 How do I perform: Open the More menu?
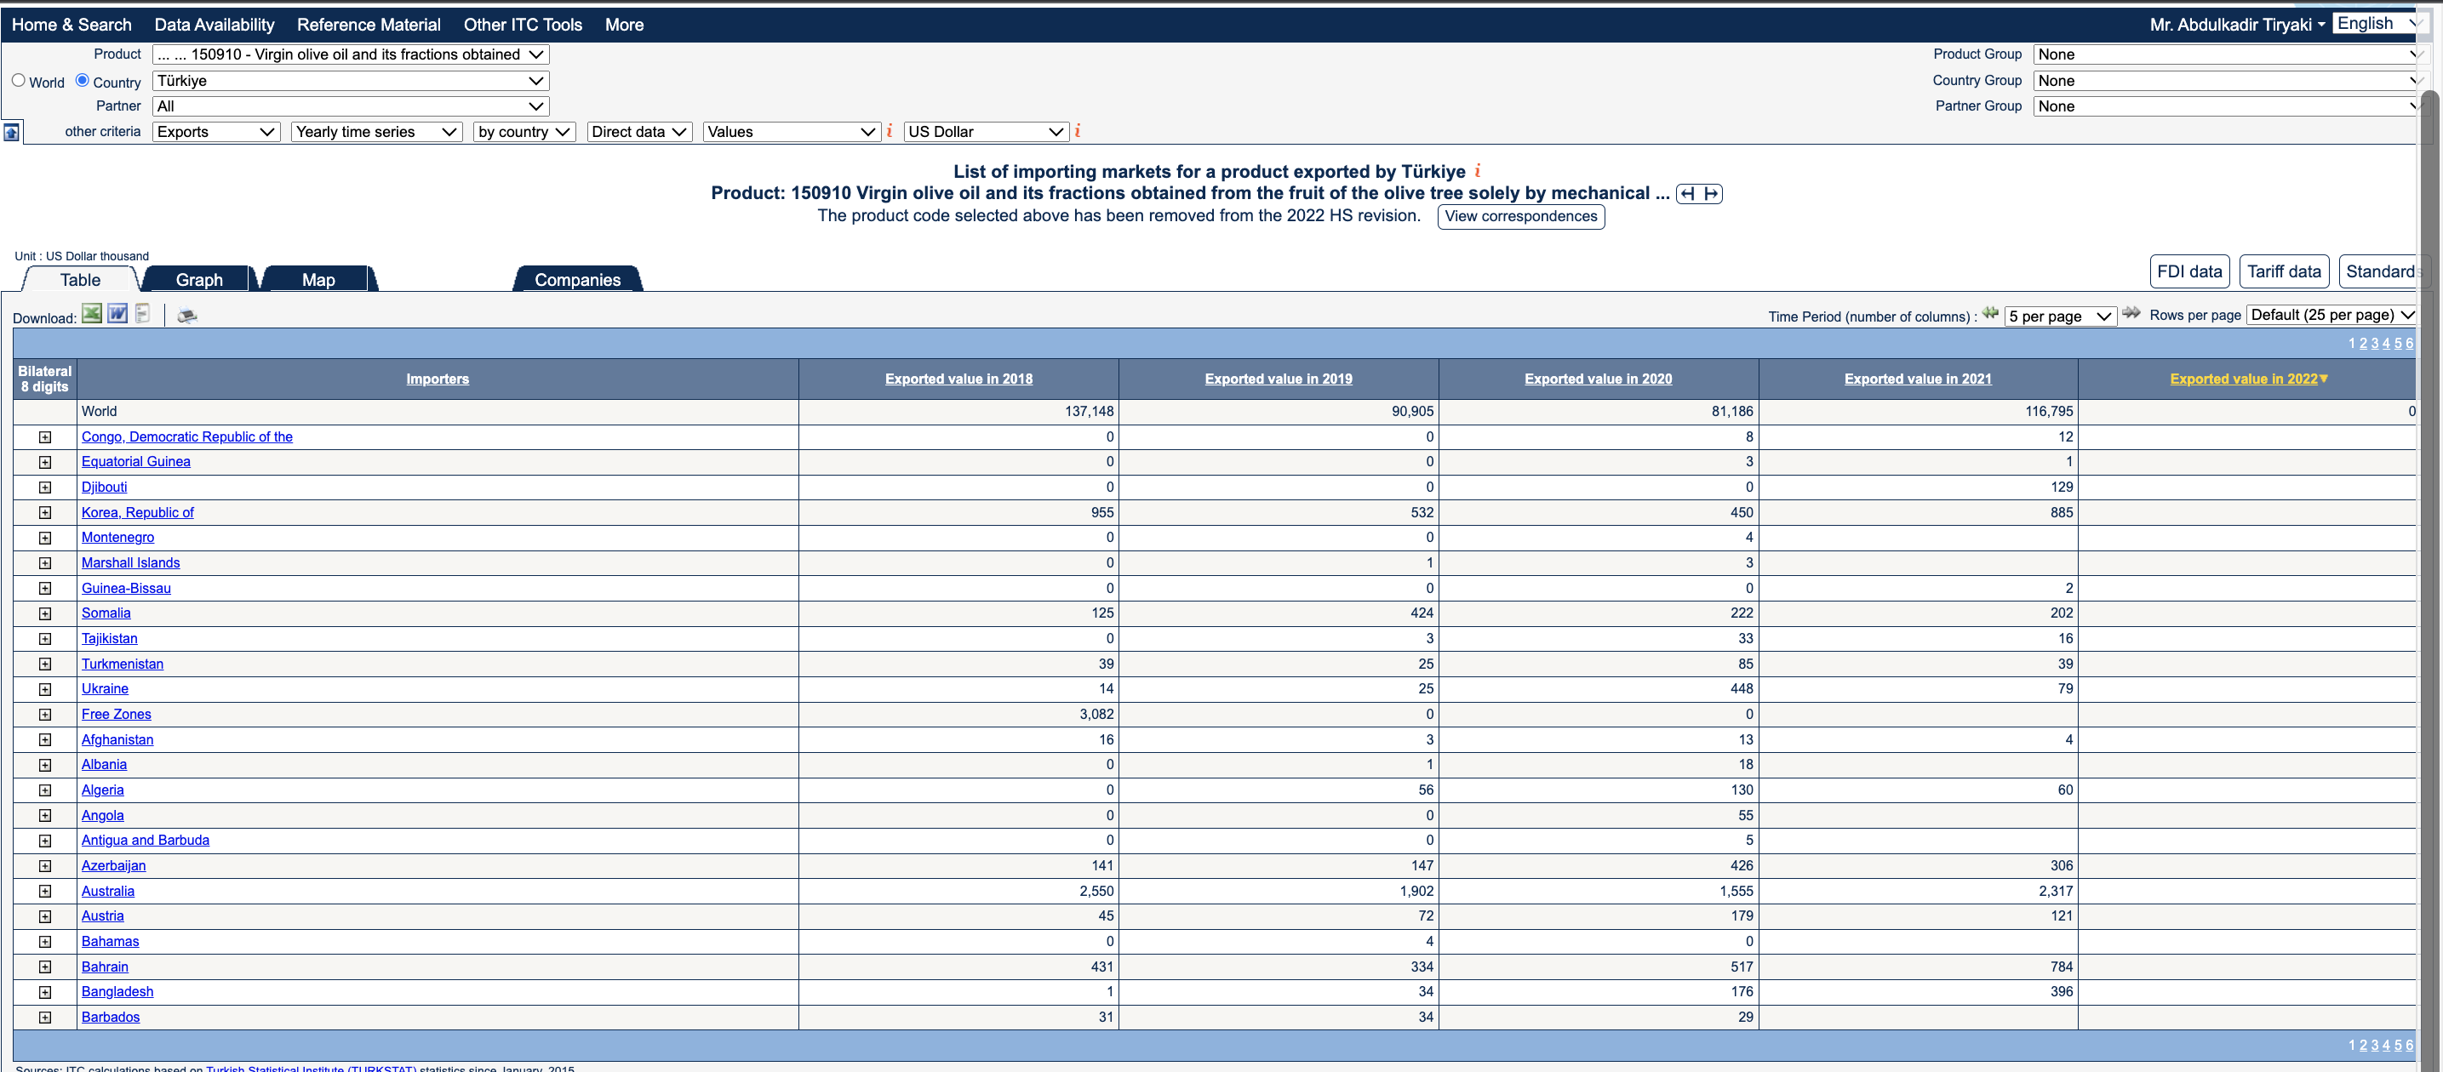[x=624, y=25]
